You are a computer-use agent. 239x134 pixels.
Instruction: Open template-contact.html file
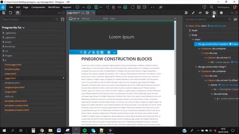(x=16, y=105)
